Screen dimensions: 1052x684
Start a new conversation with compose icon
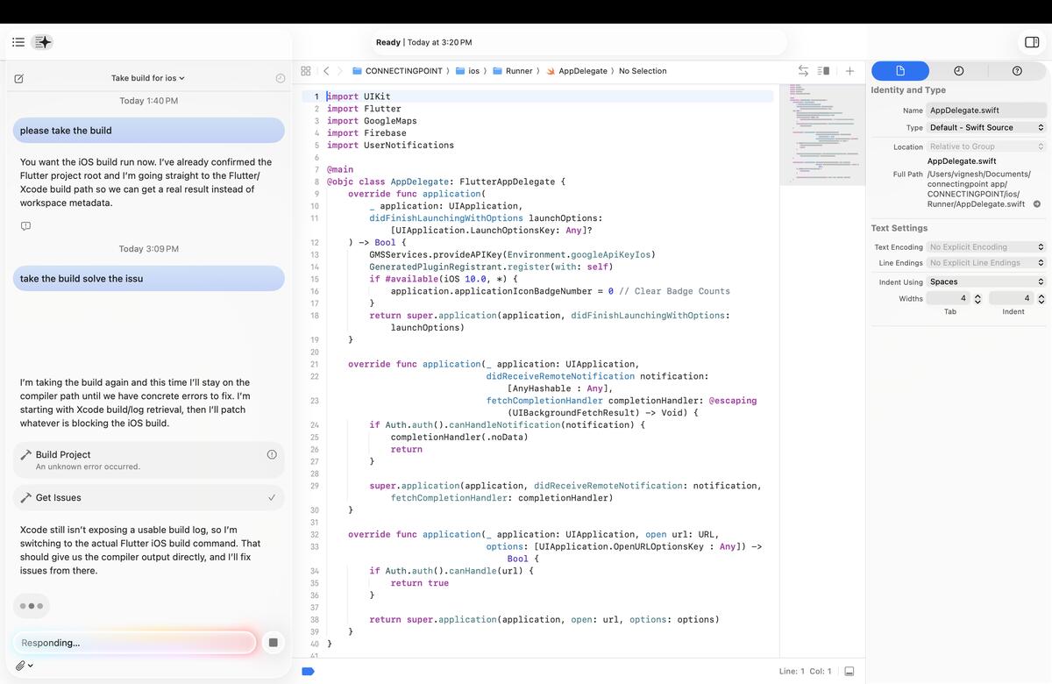[x=19, y=78]
